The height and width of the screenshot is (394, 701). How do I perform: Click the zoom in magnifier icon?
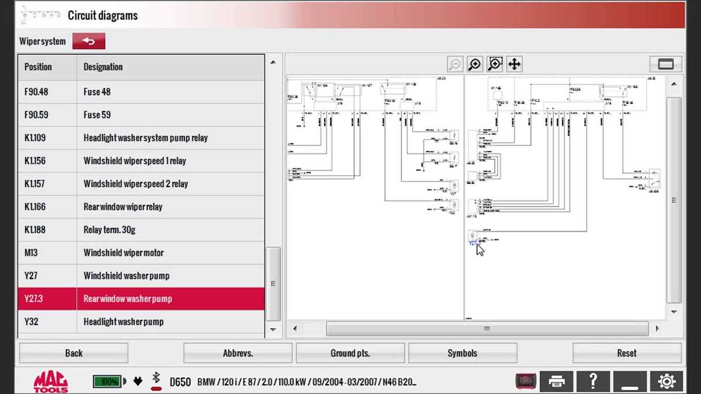475,64
